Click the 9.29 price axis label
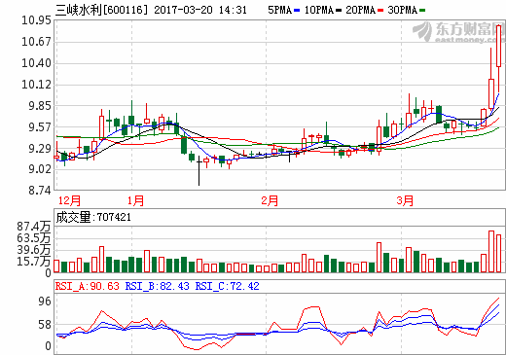 coord(40,149)
